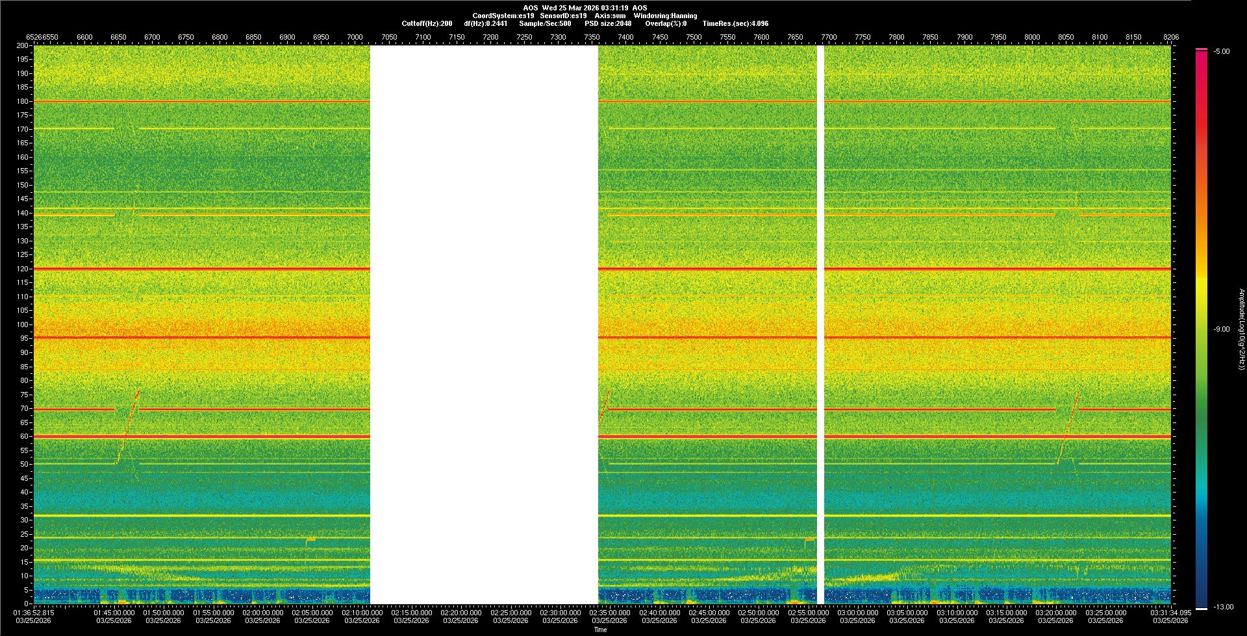Click the -13.00 colorbar minimum label

tap(1223, 607)
